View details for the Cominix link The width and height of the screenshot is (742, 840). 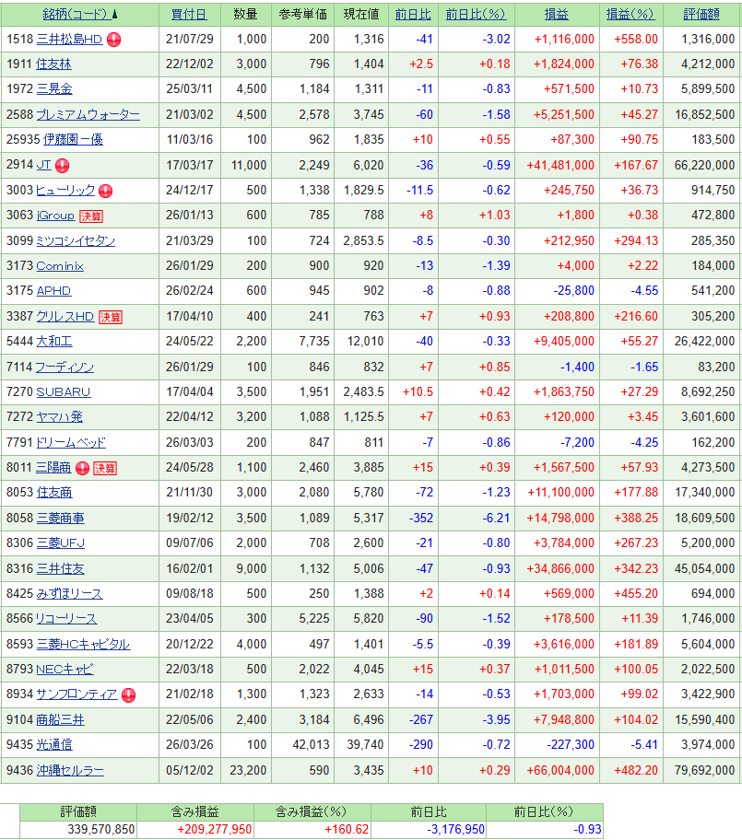pyautogui.click(x=59, y=266)
